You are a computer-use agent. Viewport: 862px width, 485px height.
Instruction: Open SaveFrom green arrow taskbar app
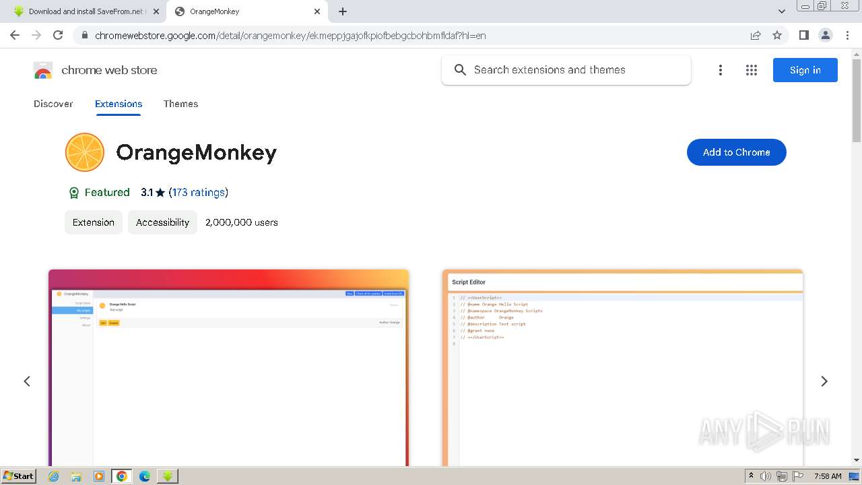pos(168,476)
